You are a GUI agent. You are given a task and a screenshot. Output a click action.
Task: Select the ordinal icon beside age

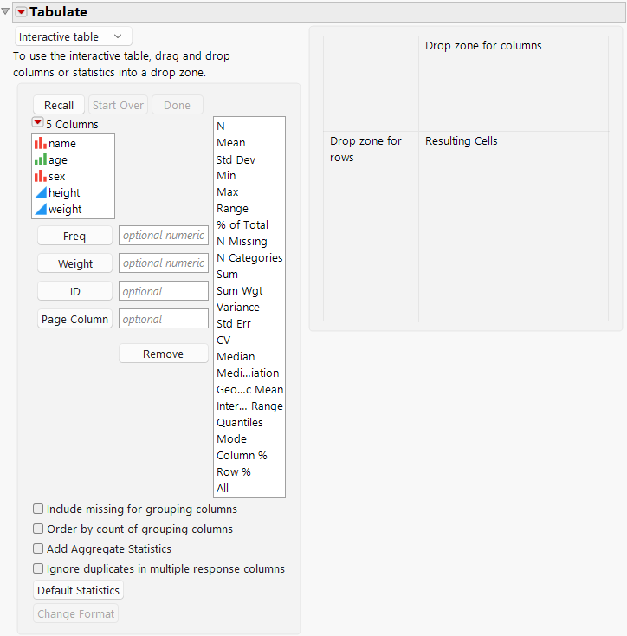(x=40, y=159)
